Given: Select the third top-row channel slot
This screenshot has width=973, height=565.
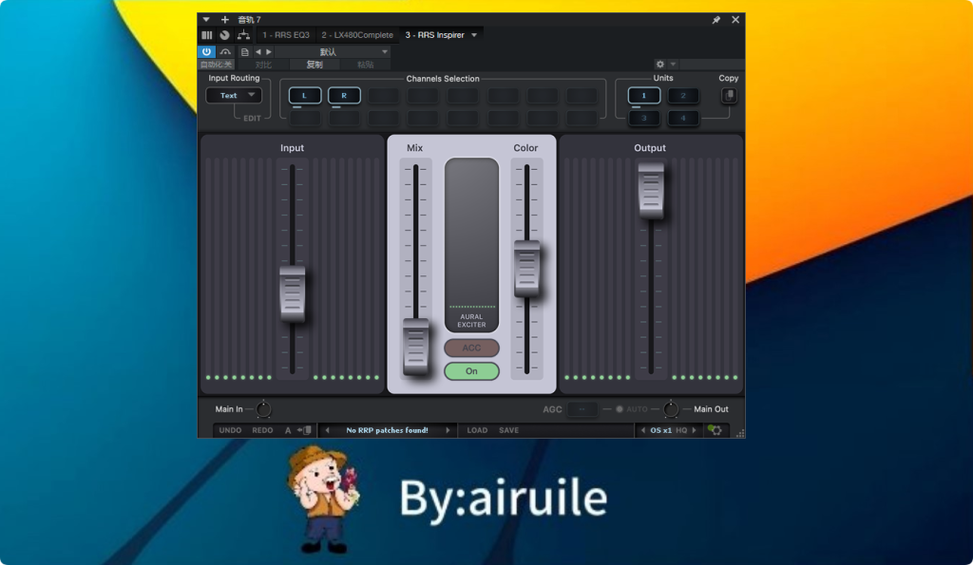Looking at the screenshot, I should pyautogui.click(x=384, y=96).
